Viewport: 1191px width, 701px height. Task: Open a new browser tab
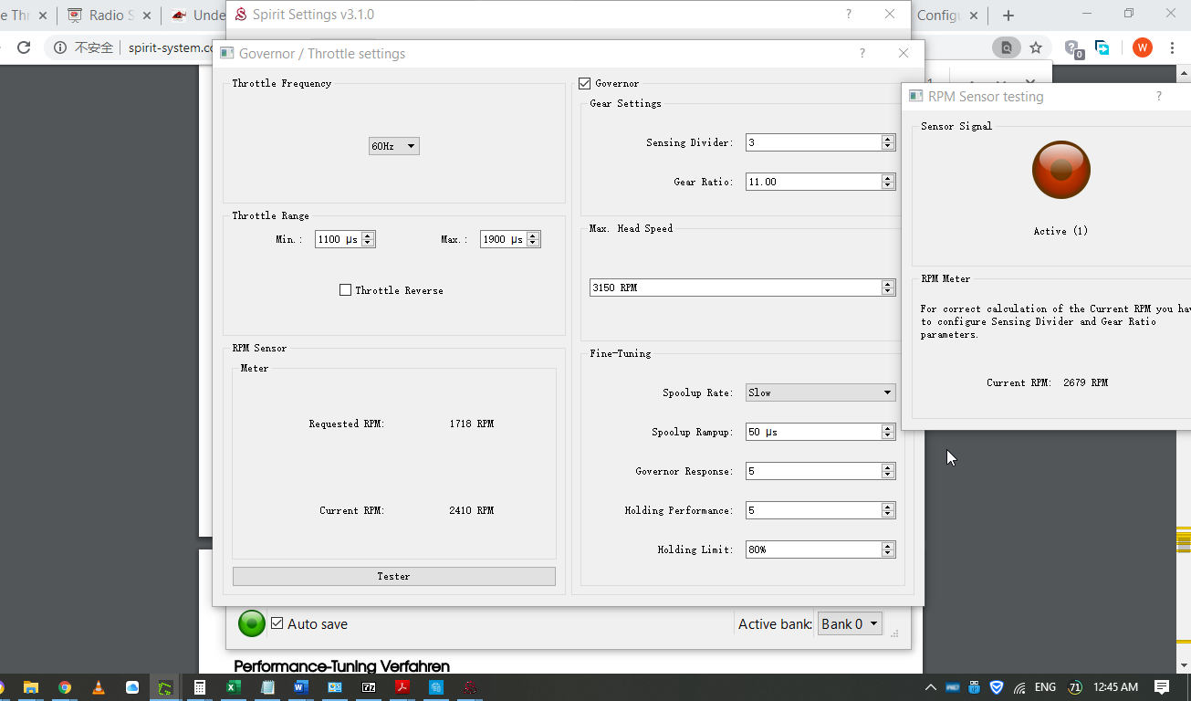click(1008, 16)
